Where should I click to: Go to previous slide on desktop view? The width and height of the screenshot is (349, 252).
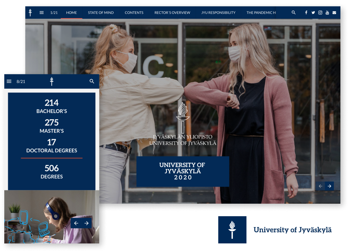(320, 186)
